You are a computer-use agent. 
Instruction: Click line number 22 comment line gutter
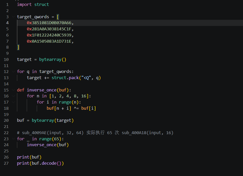[6, 133]
